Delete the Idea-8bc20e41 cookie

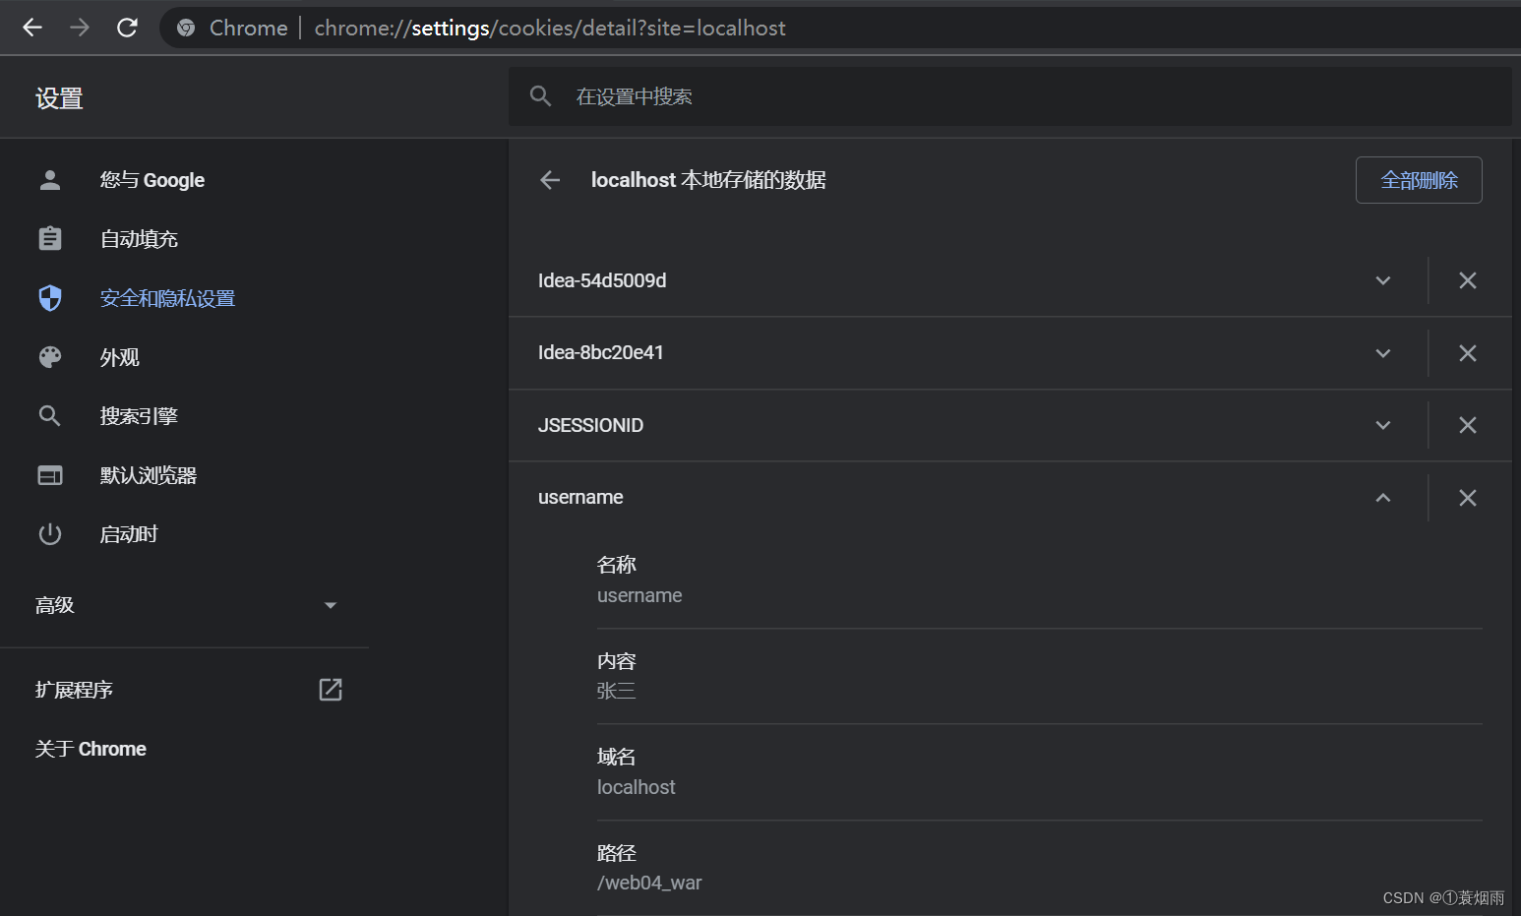pos(1468,353)
